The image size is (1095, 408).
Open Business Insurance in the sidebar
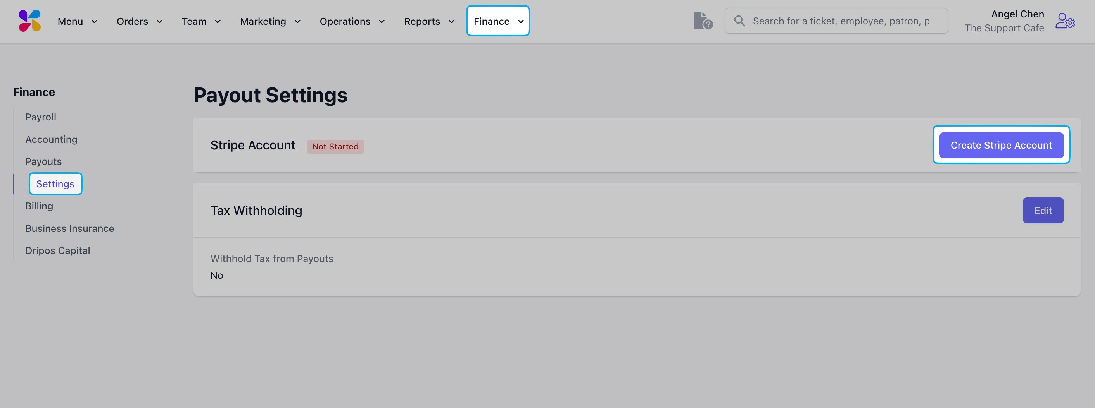70,228
